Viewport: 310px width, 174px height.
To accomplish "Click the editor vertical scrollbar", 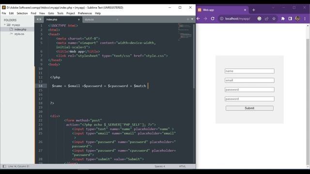I will click(194, 56).
